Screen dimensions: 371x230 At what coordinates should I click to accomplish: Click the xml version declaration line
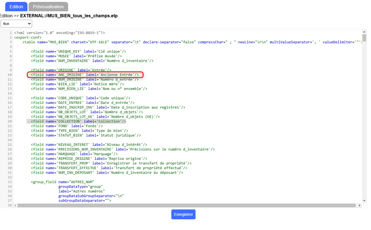click(x=59, y=33)
